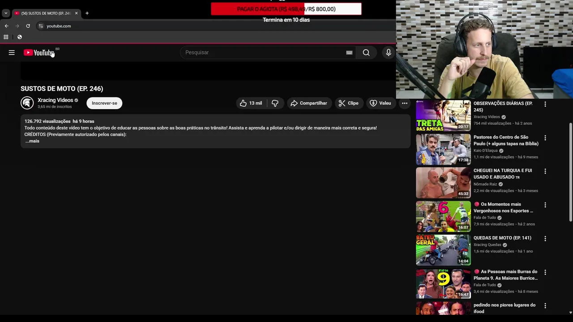This screenshot has width=573, height=322.
Task: Reload the page with refresh icon
Action: pos(28,26)
